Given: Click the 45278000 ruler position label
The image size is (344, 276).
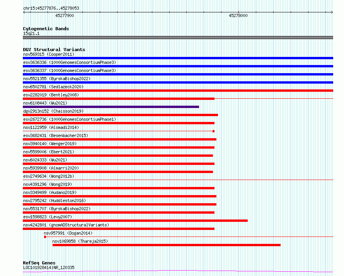Looking at the screenshot, I should [x=238, y=15].
